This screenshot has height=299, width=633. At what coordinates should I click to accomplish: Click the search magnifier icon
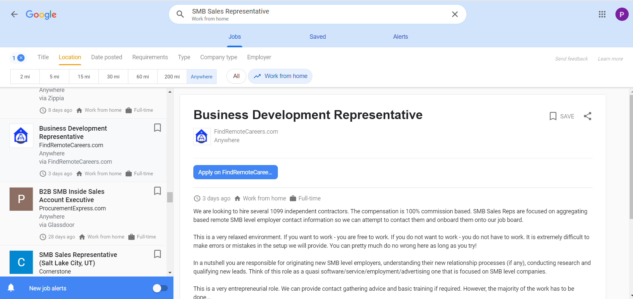coord(179,14)
